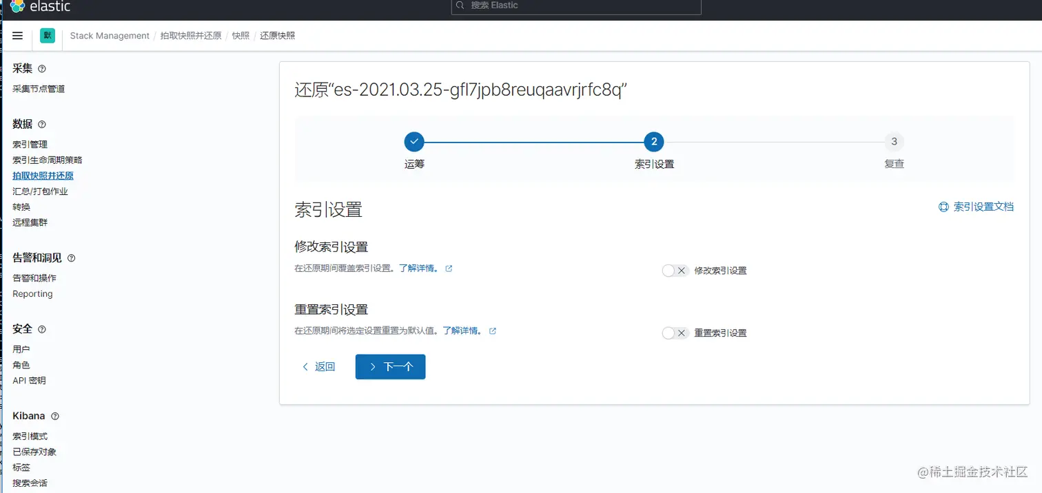
Task: Open the default space avatar
Action: pyautogui.click(x=48, y=36)
